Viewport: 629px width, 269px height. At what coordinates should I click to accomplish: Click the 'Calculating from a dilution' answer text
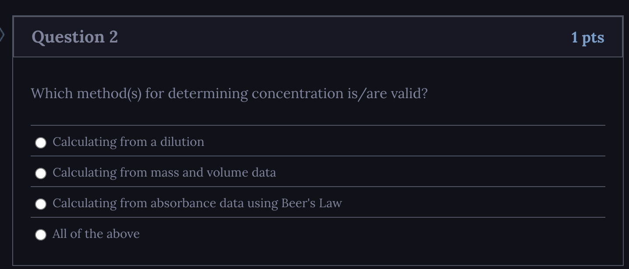coord(128,142)
